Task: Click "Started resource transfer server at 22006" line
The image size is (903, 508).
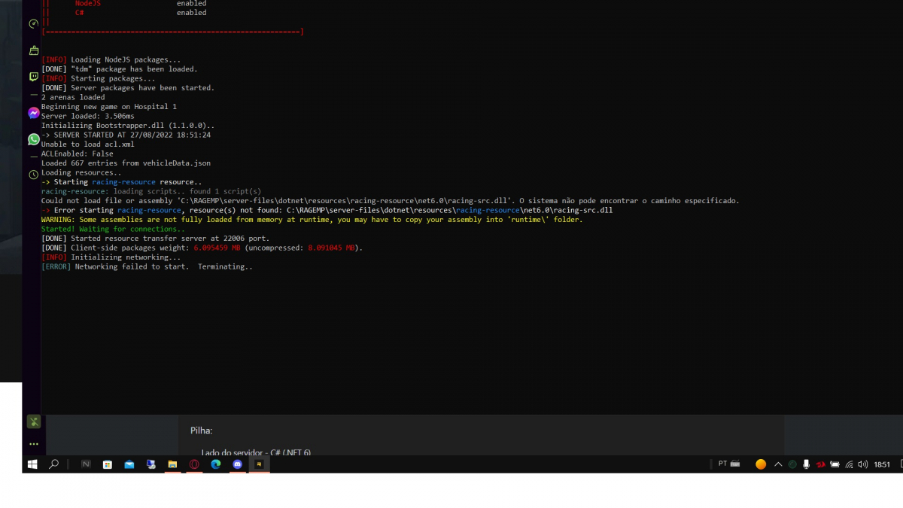Action: coord(155,239)
